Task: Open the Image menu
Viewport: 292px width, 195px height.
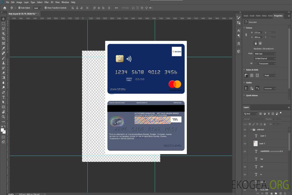Action: pyautogui.click(x=19, y=2)
